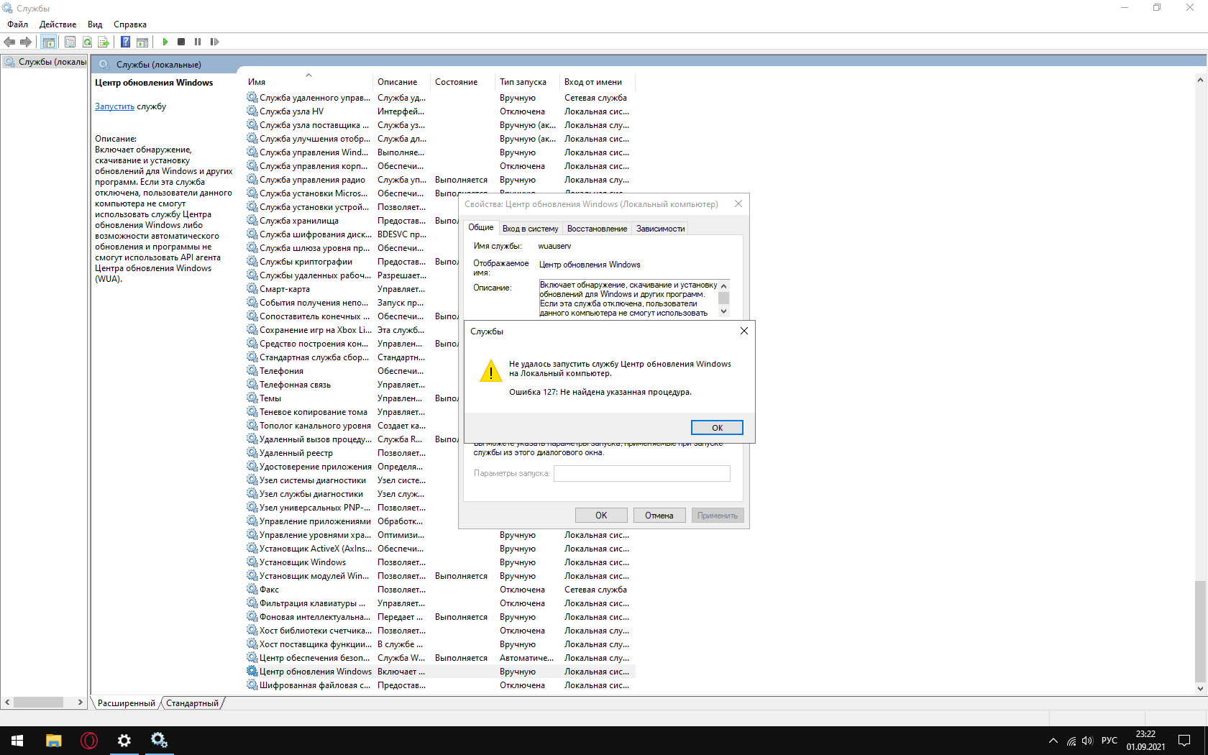The height and width of the screenshot is (755, 1208).
Task: Open the volume icon in system tray
Action: [x=1086, y=741]
